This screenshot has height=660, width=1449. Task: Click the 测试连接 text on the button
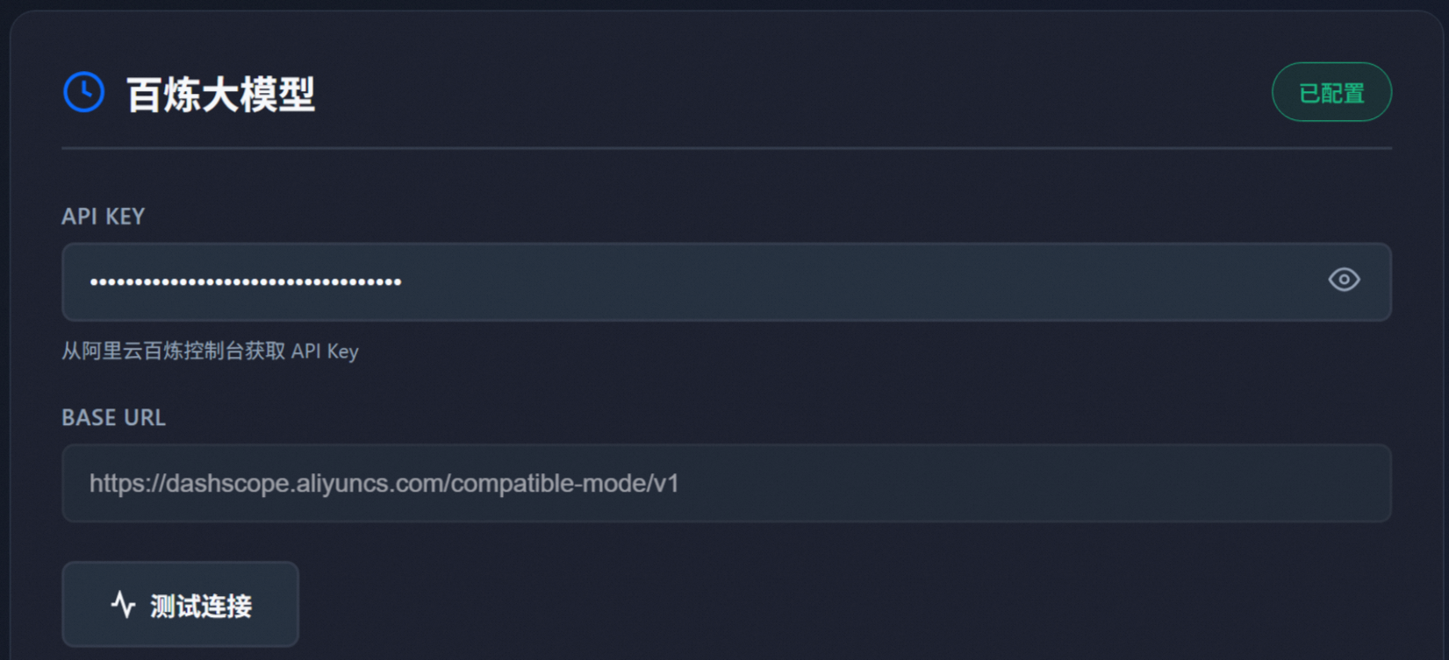(x=201, y=606)
